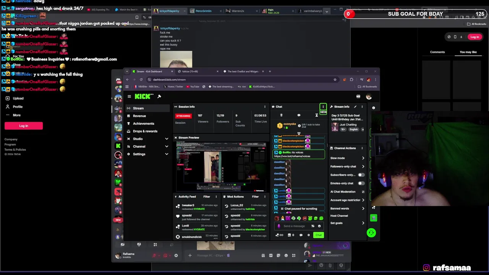
Task: Click the hourglass icon in Chat panel
Action: point(316,115)
